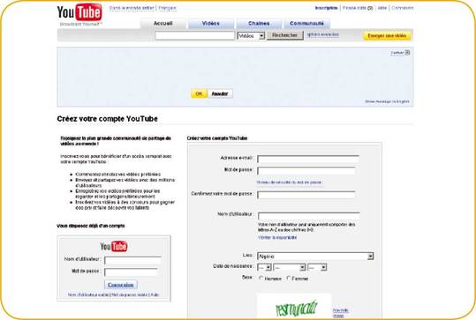
Task: Focus the Confirmez votre mot de passe field
Action: (x=306, y=195)
